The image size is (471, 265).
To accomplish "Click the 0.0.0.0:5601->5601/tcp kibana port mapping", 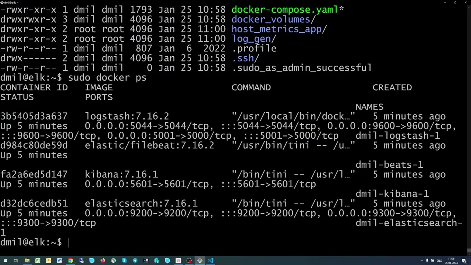I will [x=149, y=184].
